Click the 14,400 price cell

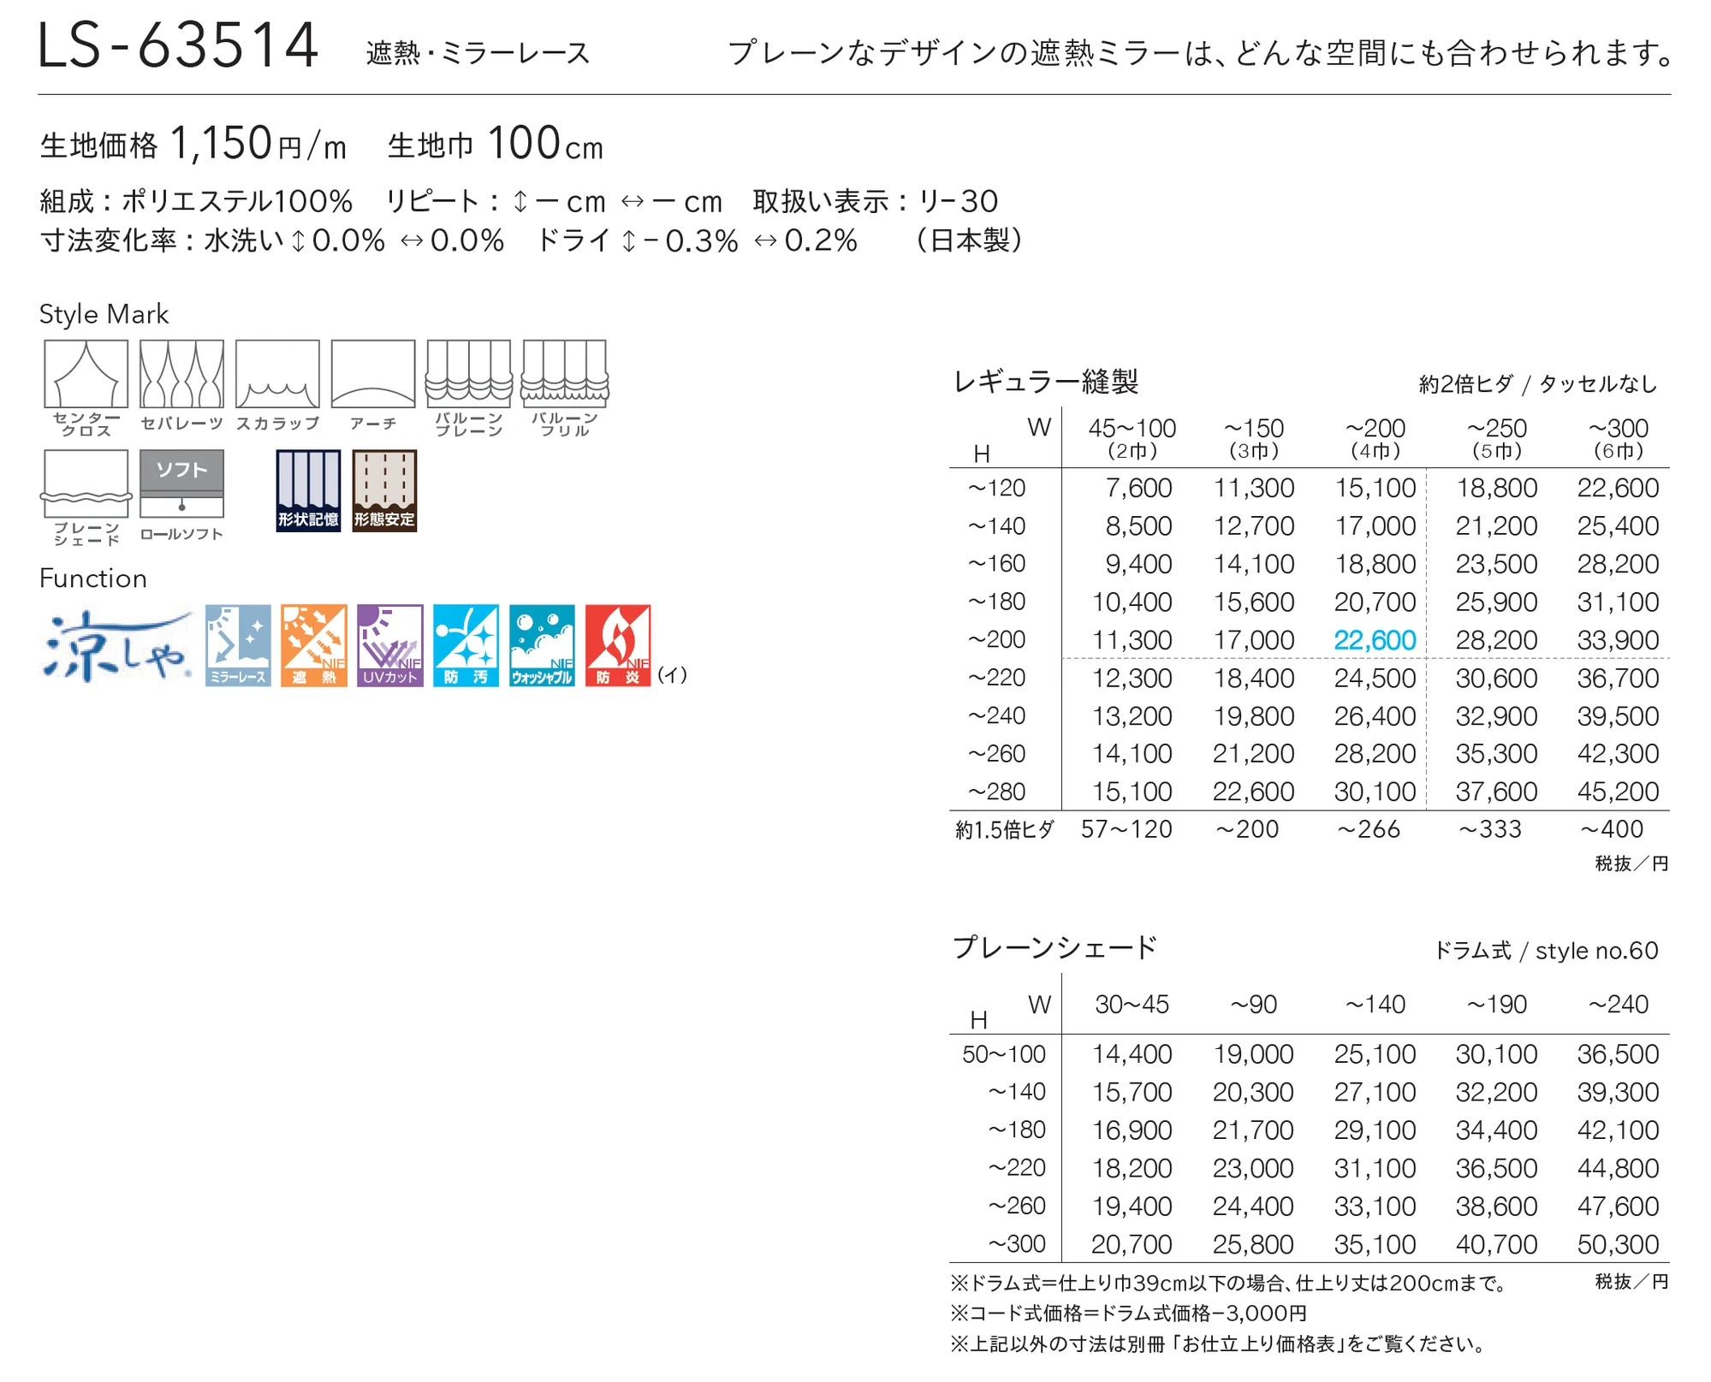point(1132,1054)
